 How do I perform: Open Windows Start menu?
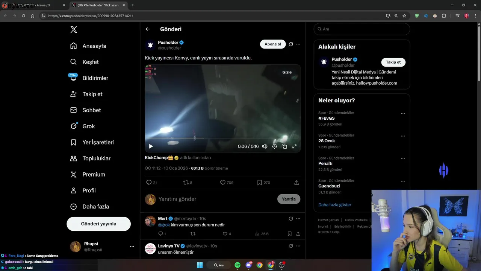pos(200,265)
